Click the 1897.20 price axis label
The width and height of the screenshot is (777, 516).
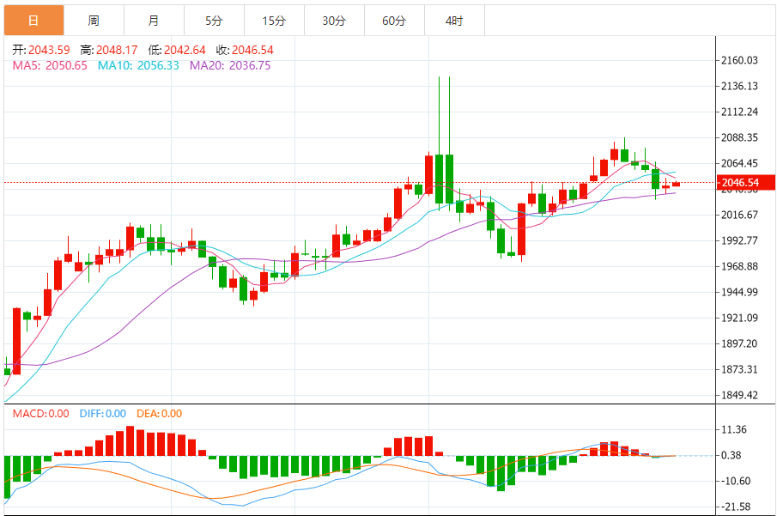739,344
